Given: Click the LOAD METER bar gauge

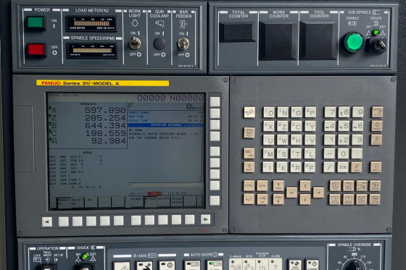Looking at the screenshot, I should [x=91, y=24].
